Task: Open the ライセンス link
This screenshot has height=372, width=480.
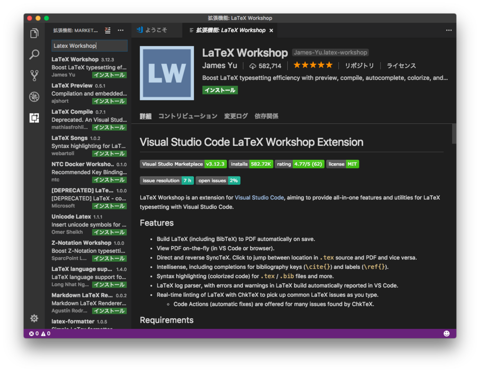Action: (401, 66)
